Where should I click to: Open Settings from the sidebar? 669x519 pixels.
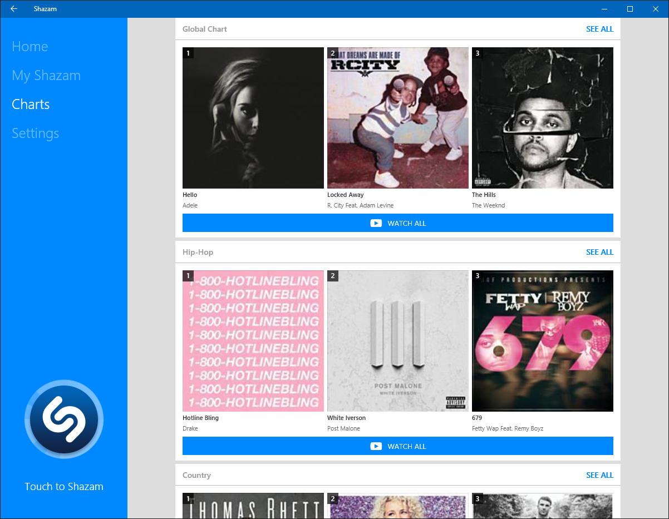pyautogui.click(x=36, y=134)
